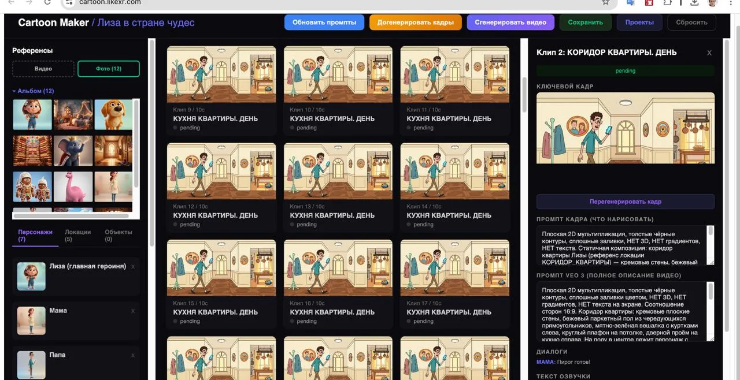Remove the Лиза (главная героиня) character card
This screenshot has height=380, width=740.
click(x=133, y=267)
